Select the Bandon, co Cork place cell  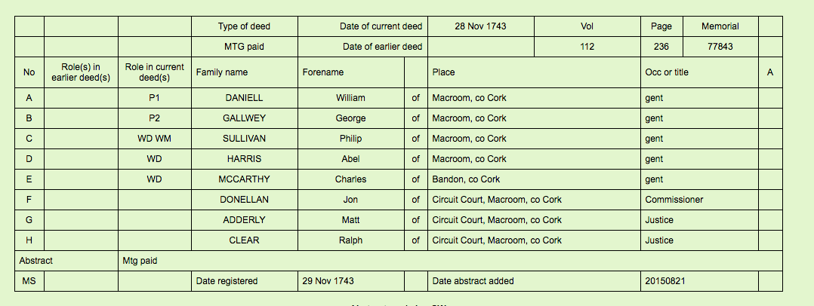pyautogui.click(x=466, y=179)
